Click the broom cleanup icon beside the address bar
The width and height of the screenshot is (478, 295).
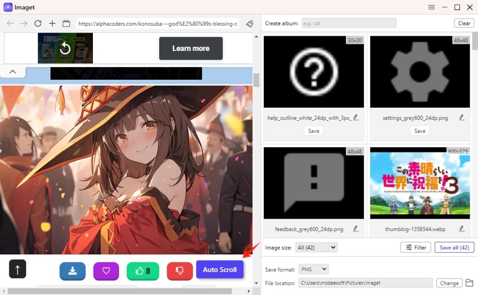[x=249, y=23]
